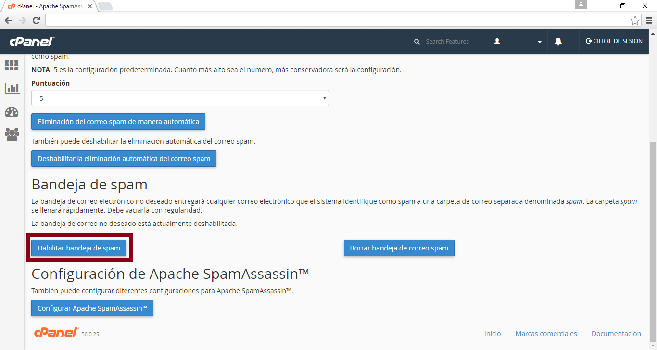
Task: Go back with the browser arrow
Action: [8, 20]
